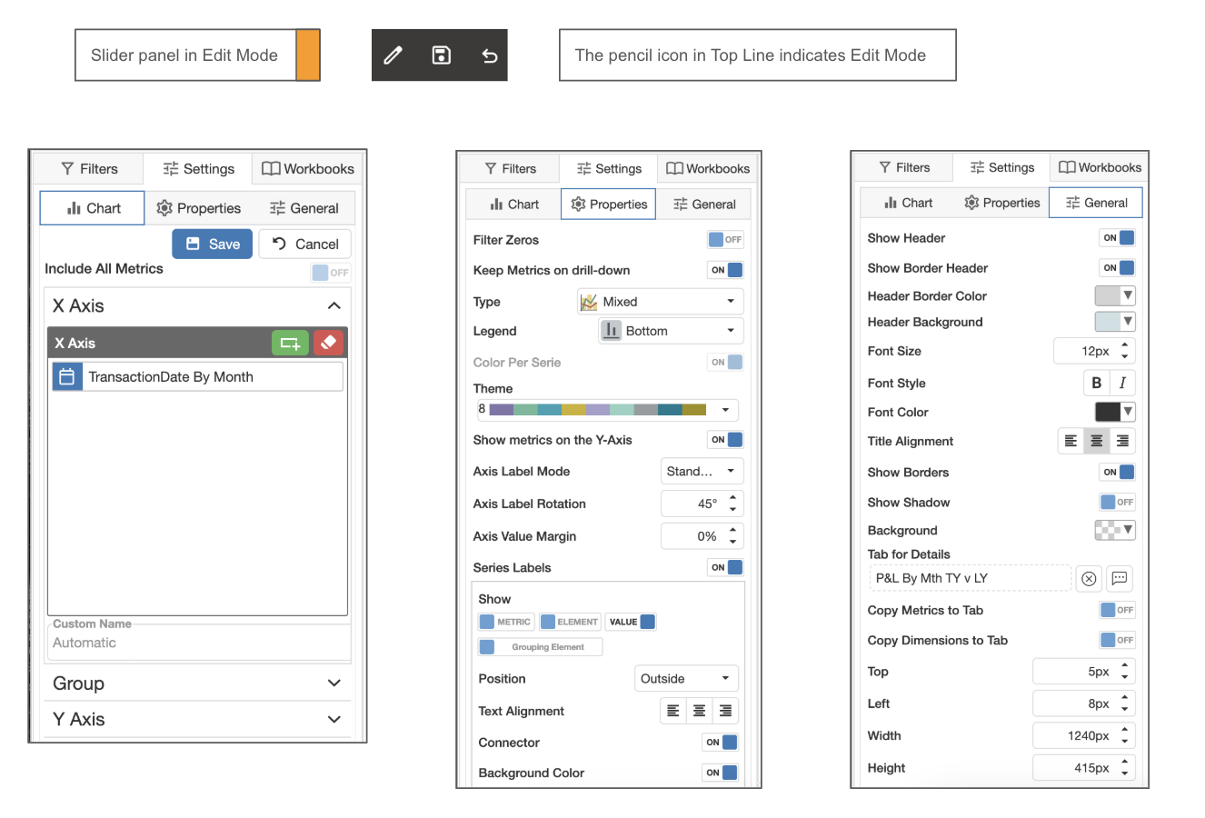Click the red eraser icon in the X Axis header
The height and width of the screenshot is (818, 1205).
coord(328,343)
